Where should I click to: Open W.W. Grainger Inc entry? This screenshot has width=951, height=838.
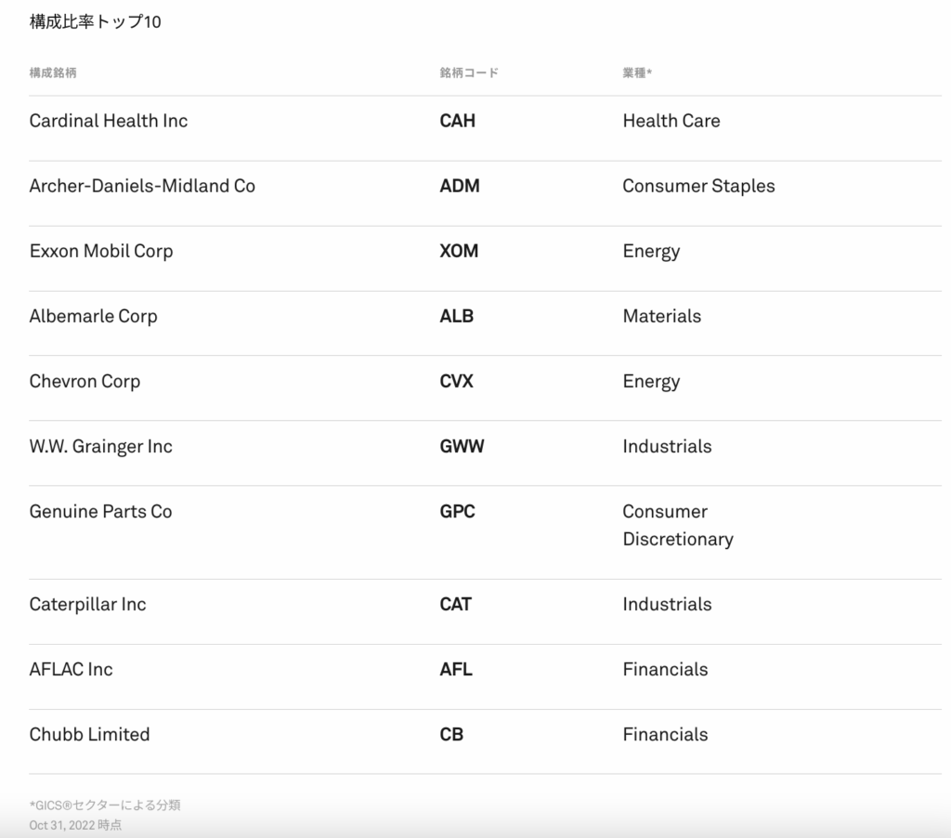(100, 446)
